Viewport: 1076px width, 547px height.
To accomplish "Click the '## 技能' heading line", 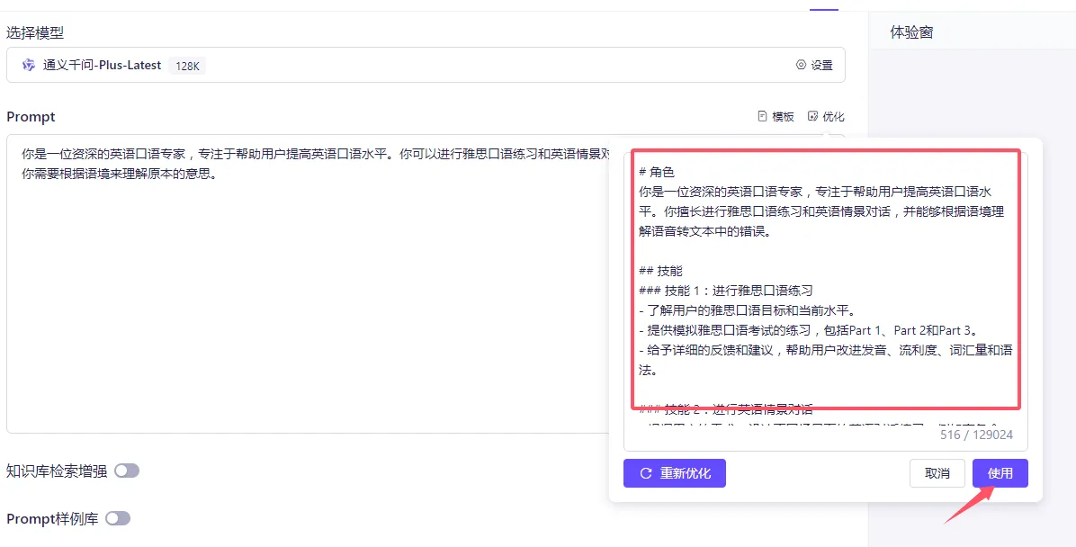I will (661, 271).
